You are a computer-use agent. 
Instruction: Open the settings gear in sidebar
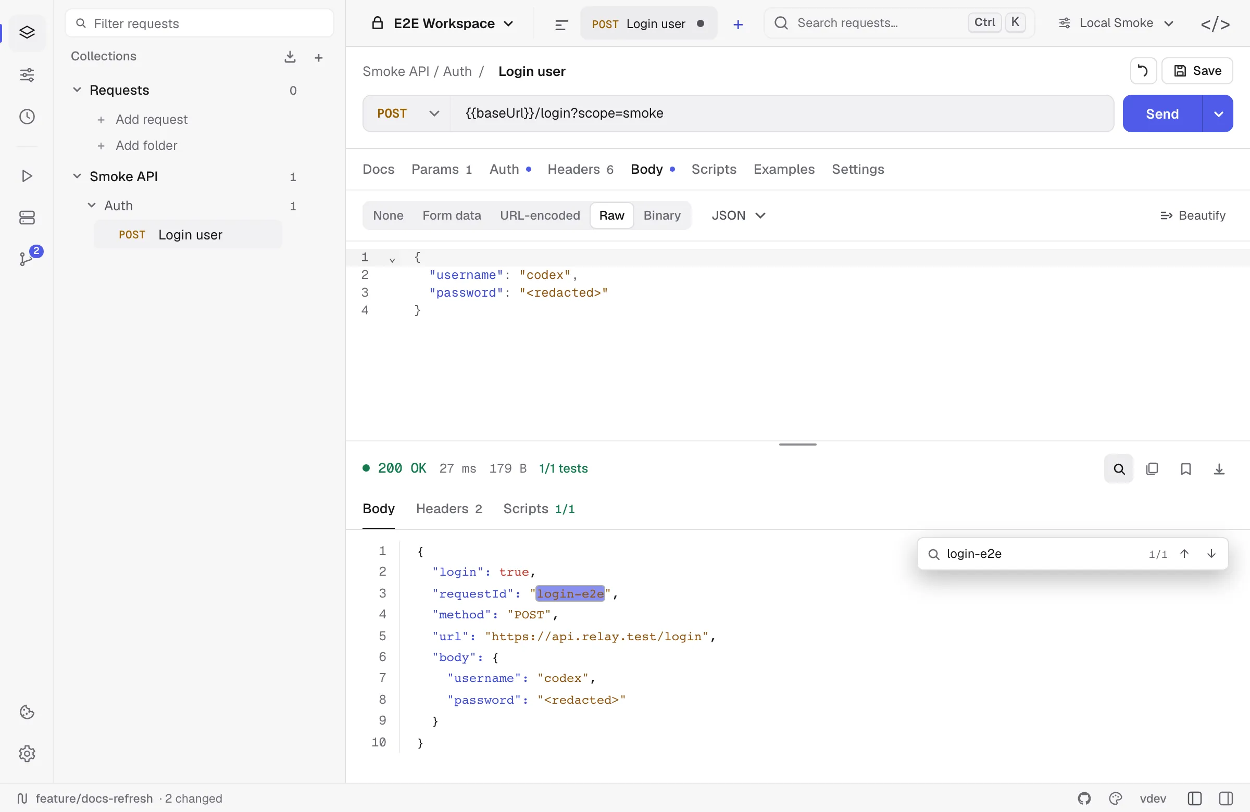pyautogui.click(x=27, y=754)
